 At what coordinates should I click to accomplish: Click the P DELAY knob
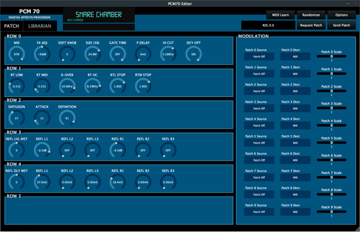tap(143, 54)
